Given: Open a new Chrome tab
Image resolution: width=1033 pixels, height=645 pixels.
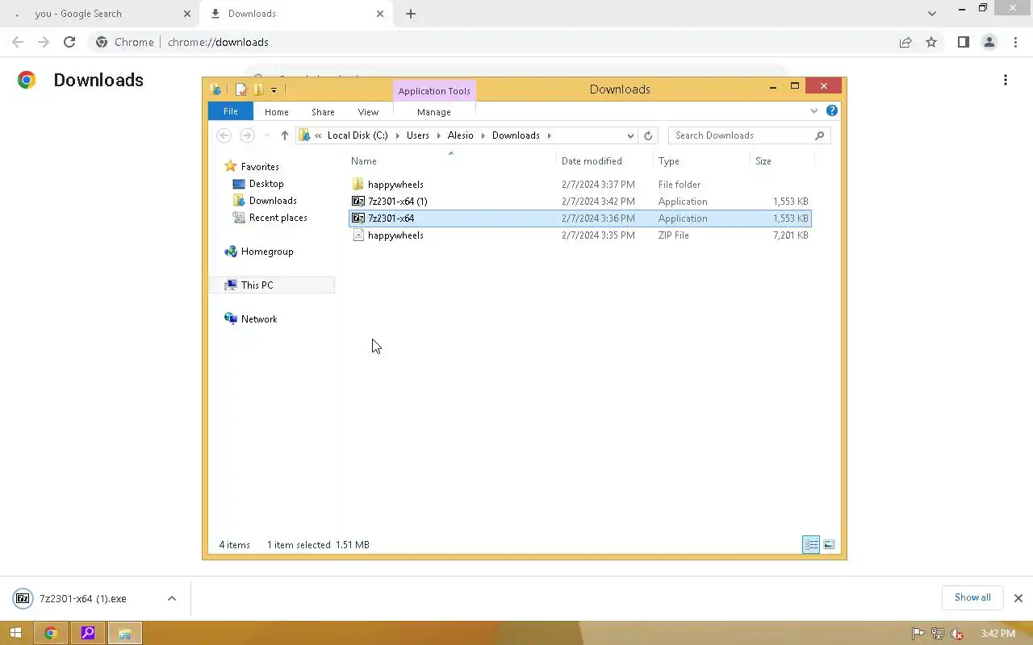Looking at the screenshot, I should pyautogui.click(x=411, y=14).
